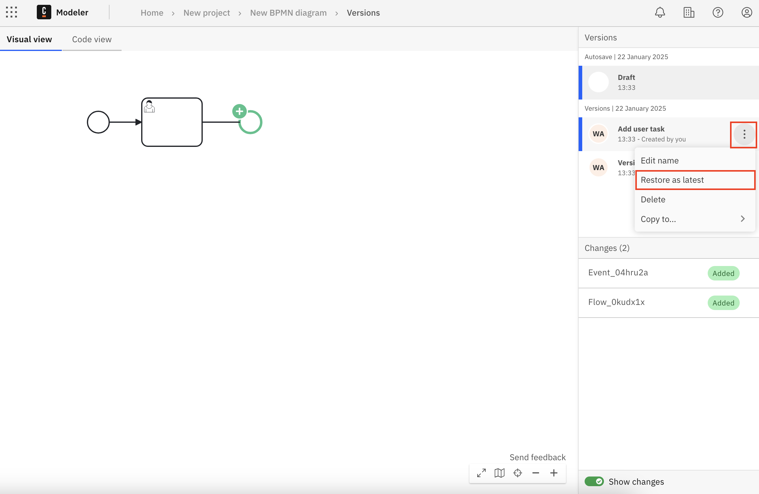Select the start event circle in diagram
This screenshot has height=494, width=759.
click(98, 122)
